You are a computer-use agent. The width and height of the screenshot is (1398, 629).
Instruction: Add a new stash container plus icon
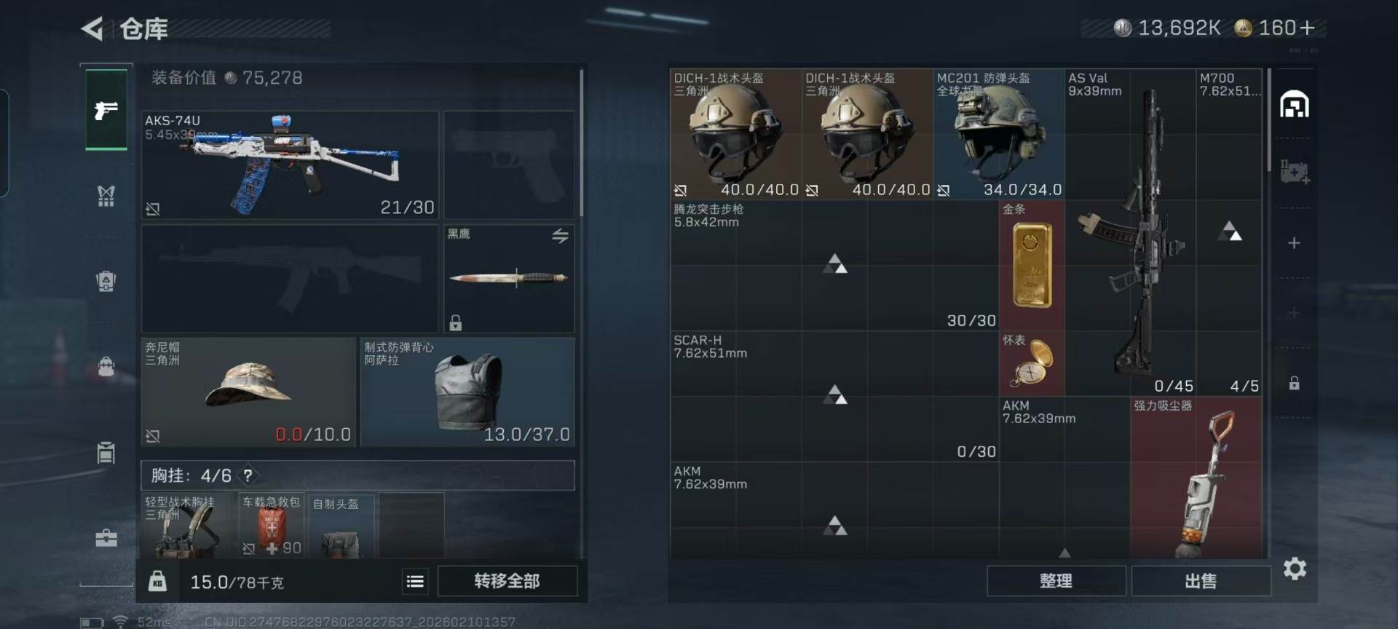[1294, 242]
